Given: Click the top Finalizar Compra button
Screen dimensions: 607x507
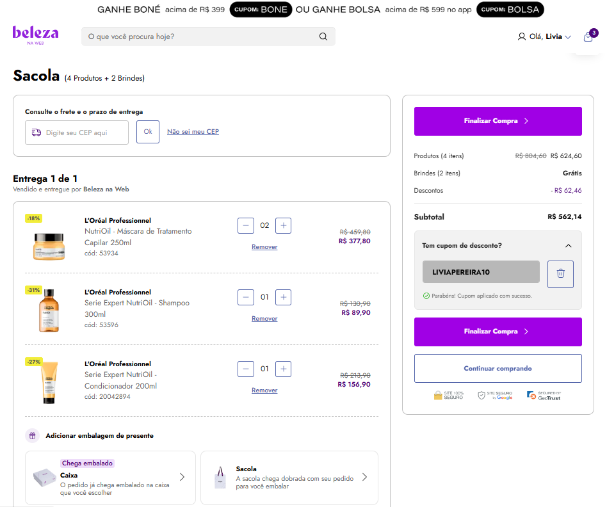Looking at the screenshot, I should pyautogui.click(x=498, y=121).
